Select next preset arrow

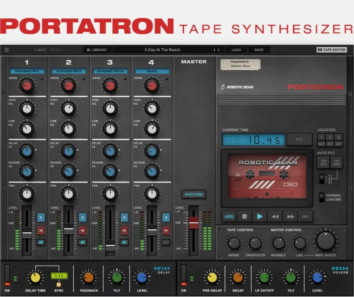pyautogui.click(x=218, y=50)
